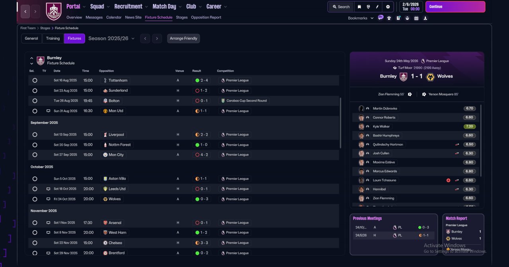Click the Arrange Friendly button
Viewport: 509px width, 267px height.
point(183,38)
